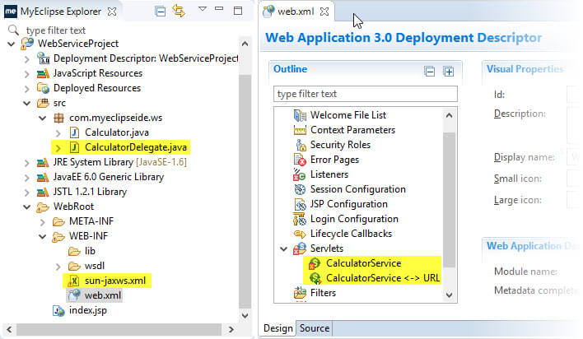This screenshot has height=339, width=583.
Task: Click the Explorer horizontal scroll left arrow
Action: tap(9, 329)
